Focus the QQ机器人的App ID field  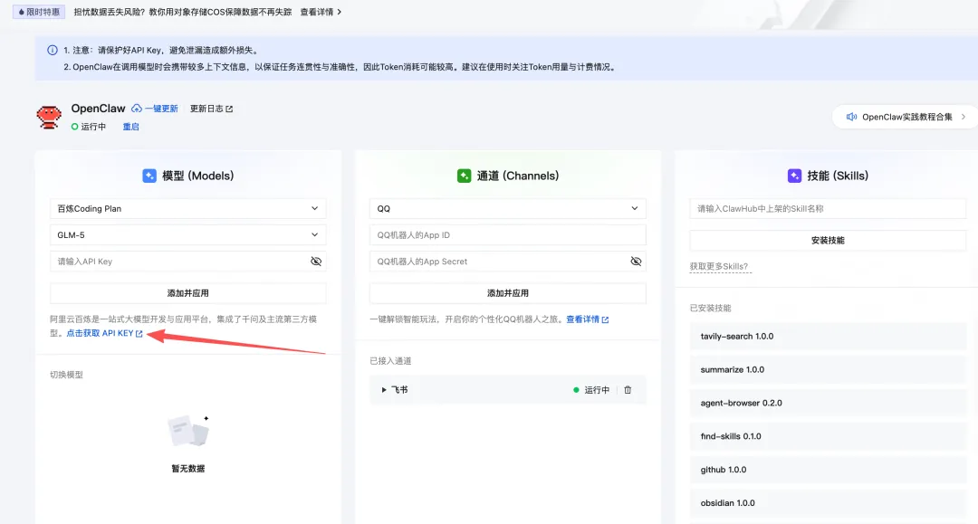[x=508, y=235]
